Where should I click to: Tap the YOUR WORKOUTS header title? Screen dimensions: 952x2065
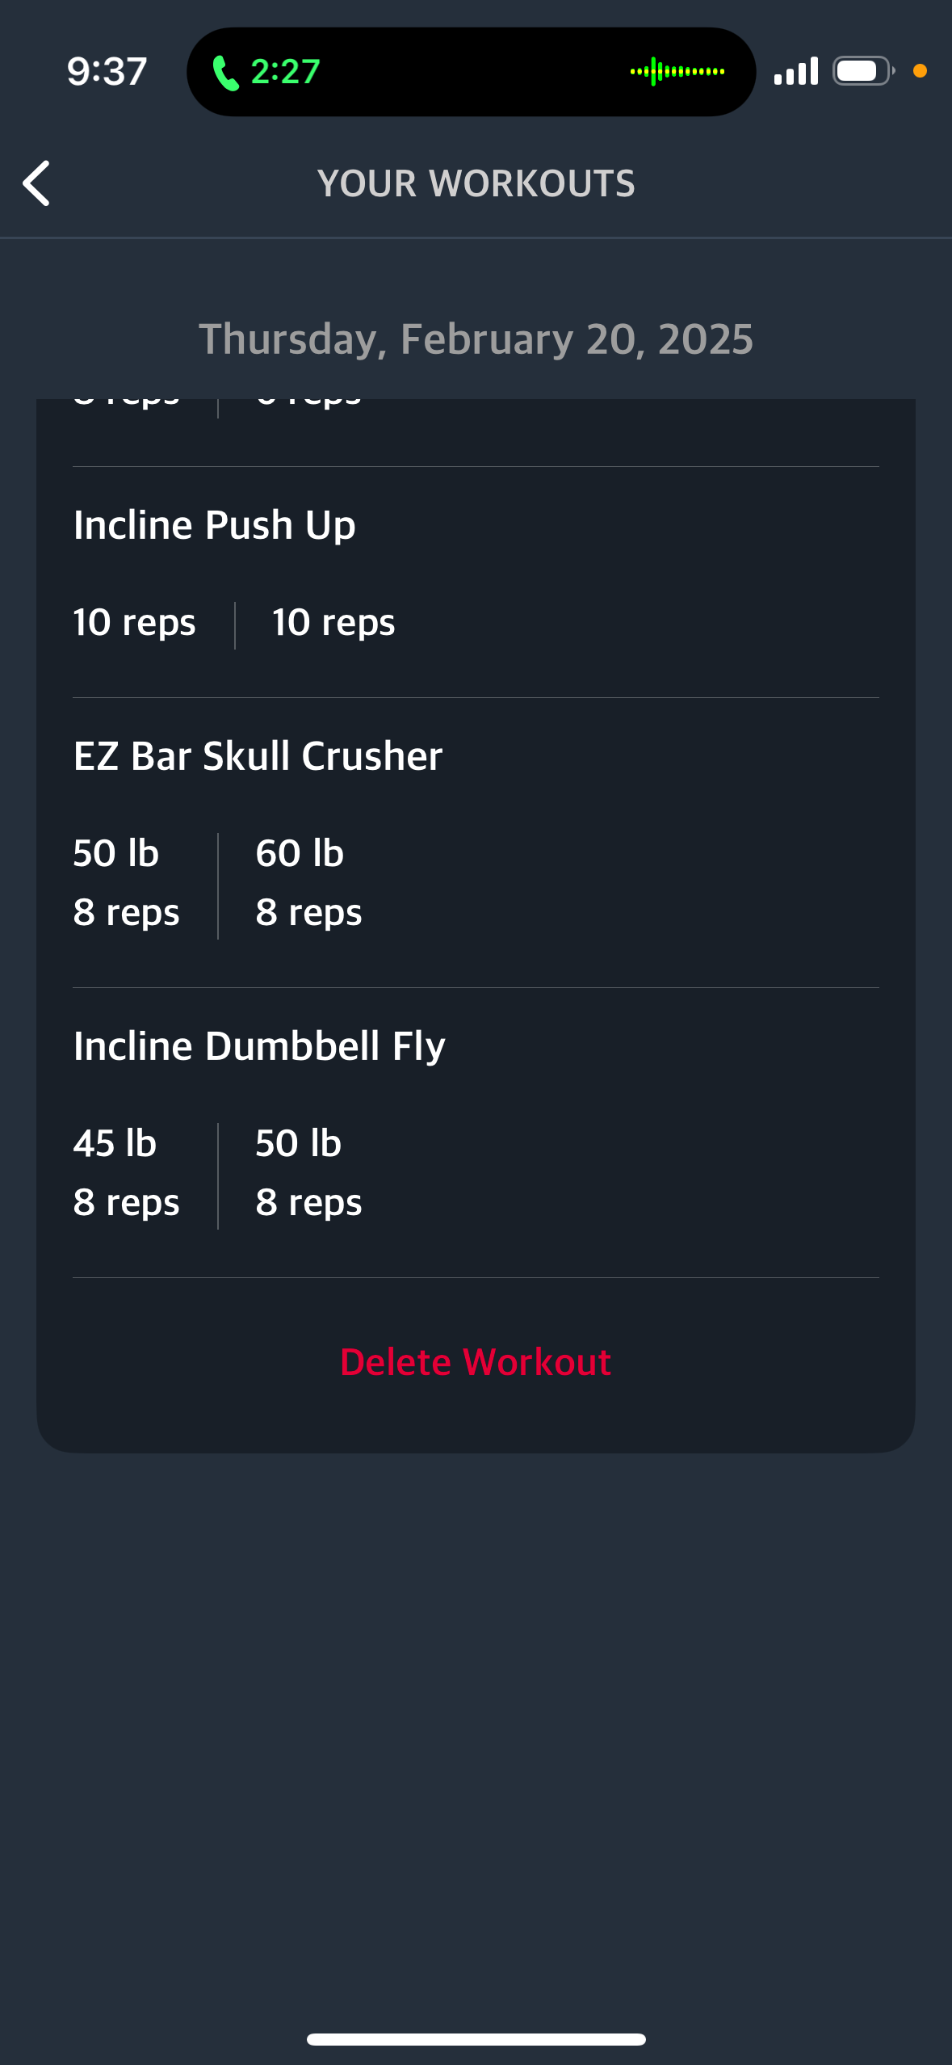click(476, 183)
